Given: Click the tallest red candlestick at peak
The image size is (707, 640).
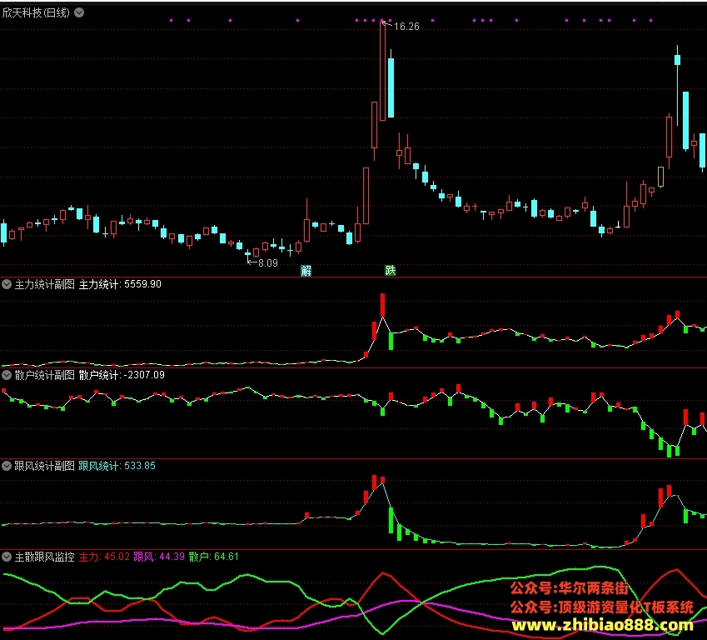Looking at the screenshot, I should pos(383,70).
